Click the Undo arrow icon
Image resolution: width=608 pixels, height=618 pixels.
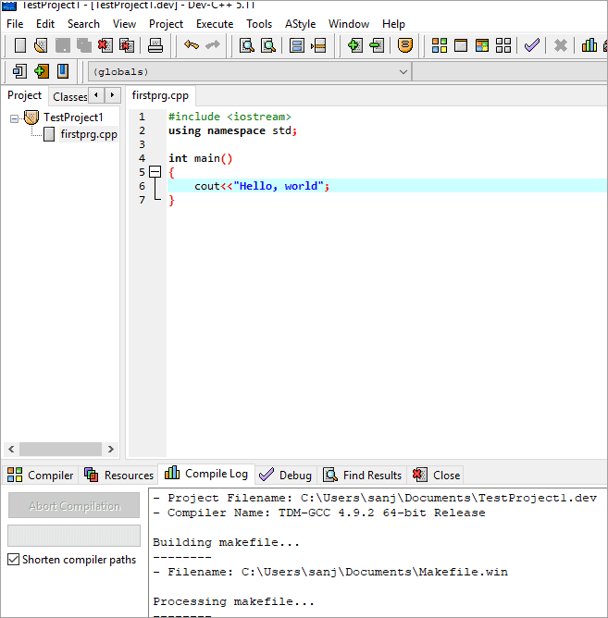coord(192,45)
